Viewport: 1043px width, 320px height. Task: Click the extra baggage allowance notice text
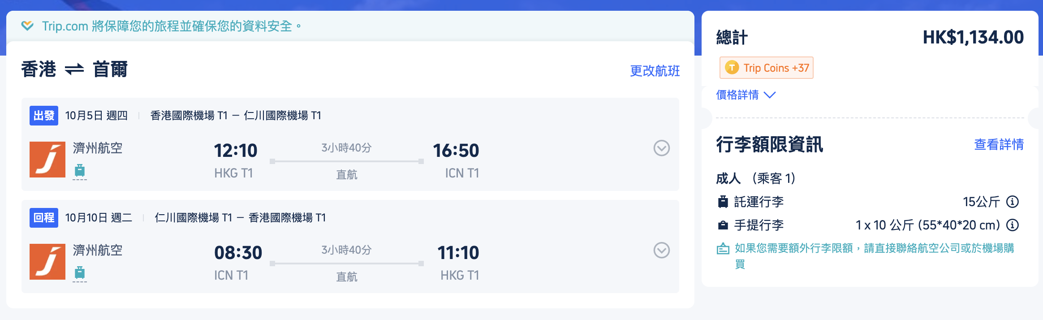click(x=874, y=248)
